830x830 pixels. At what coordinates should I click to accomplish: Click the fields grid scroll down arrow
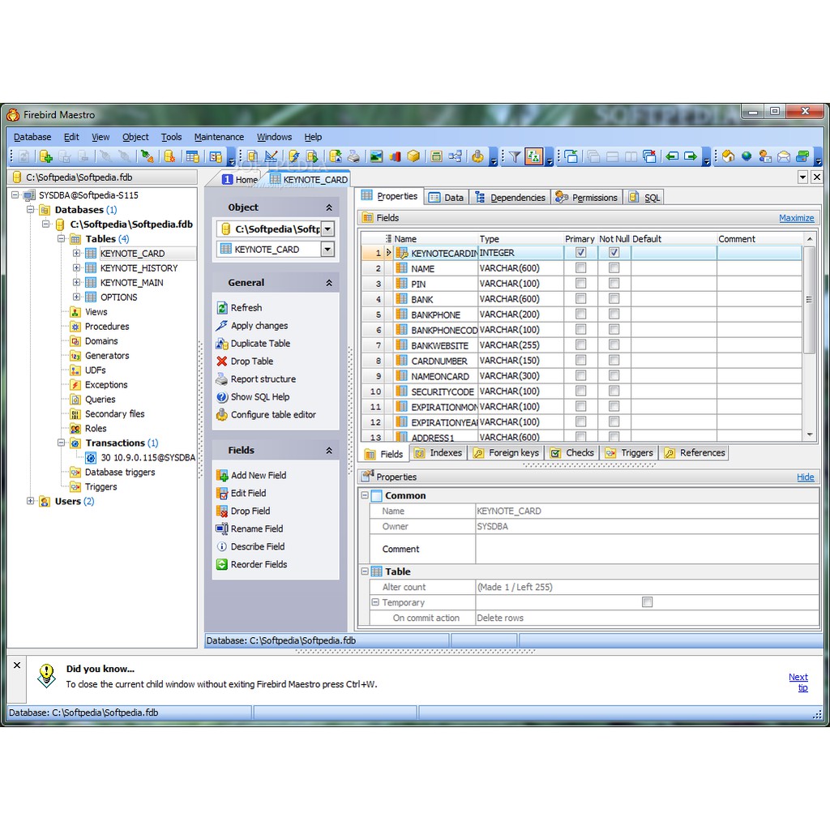click(x=810, y=434)
